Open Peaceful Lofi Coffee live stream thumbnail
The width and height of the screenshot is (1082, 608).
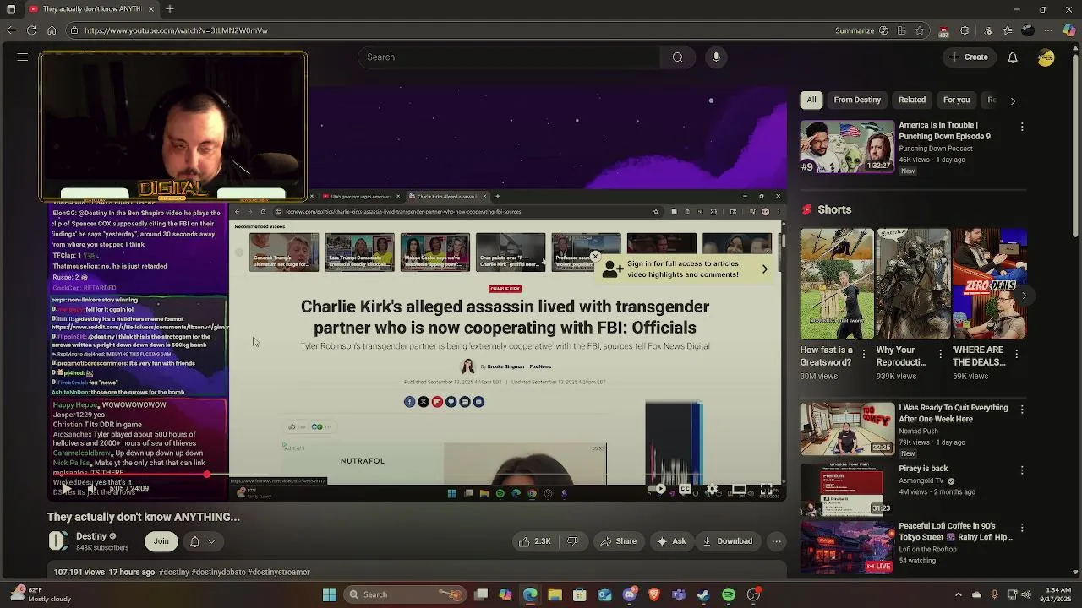pyautogui.click(x=847, y=547)
